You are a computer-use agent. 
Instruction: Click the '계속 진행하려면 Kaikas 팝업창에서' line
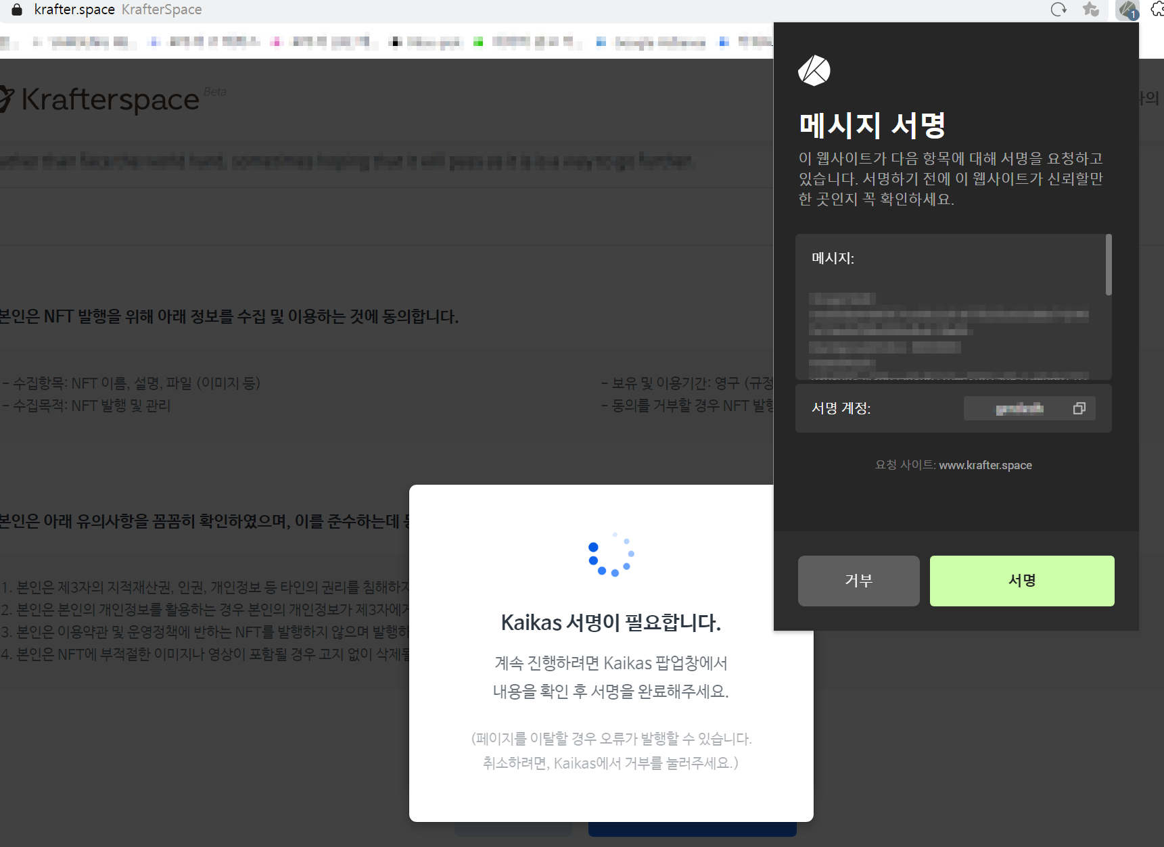click(611, 663)
